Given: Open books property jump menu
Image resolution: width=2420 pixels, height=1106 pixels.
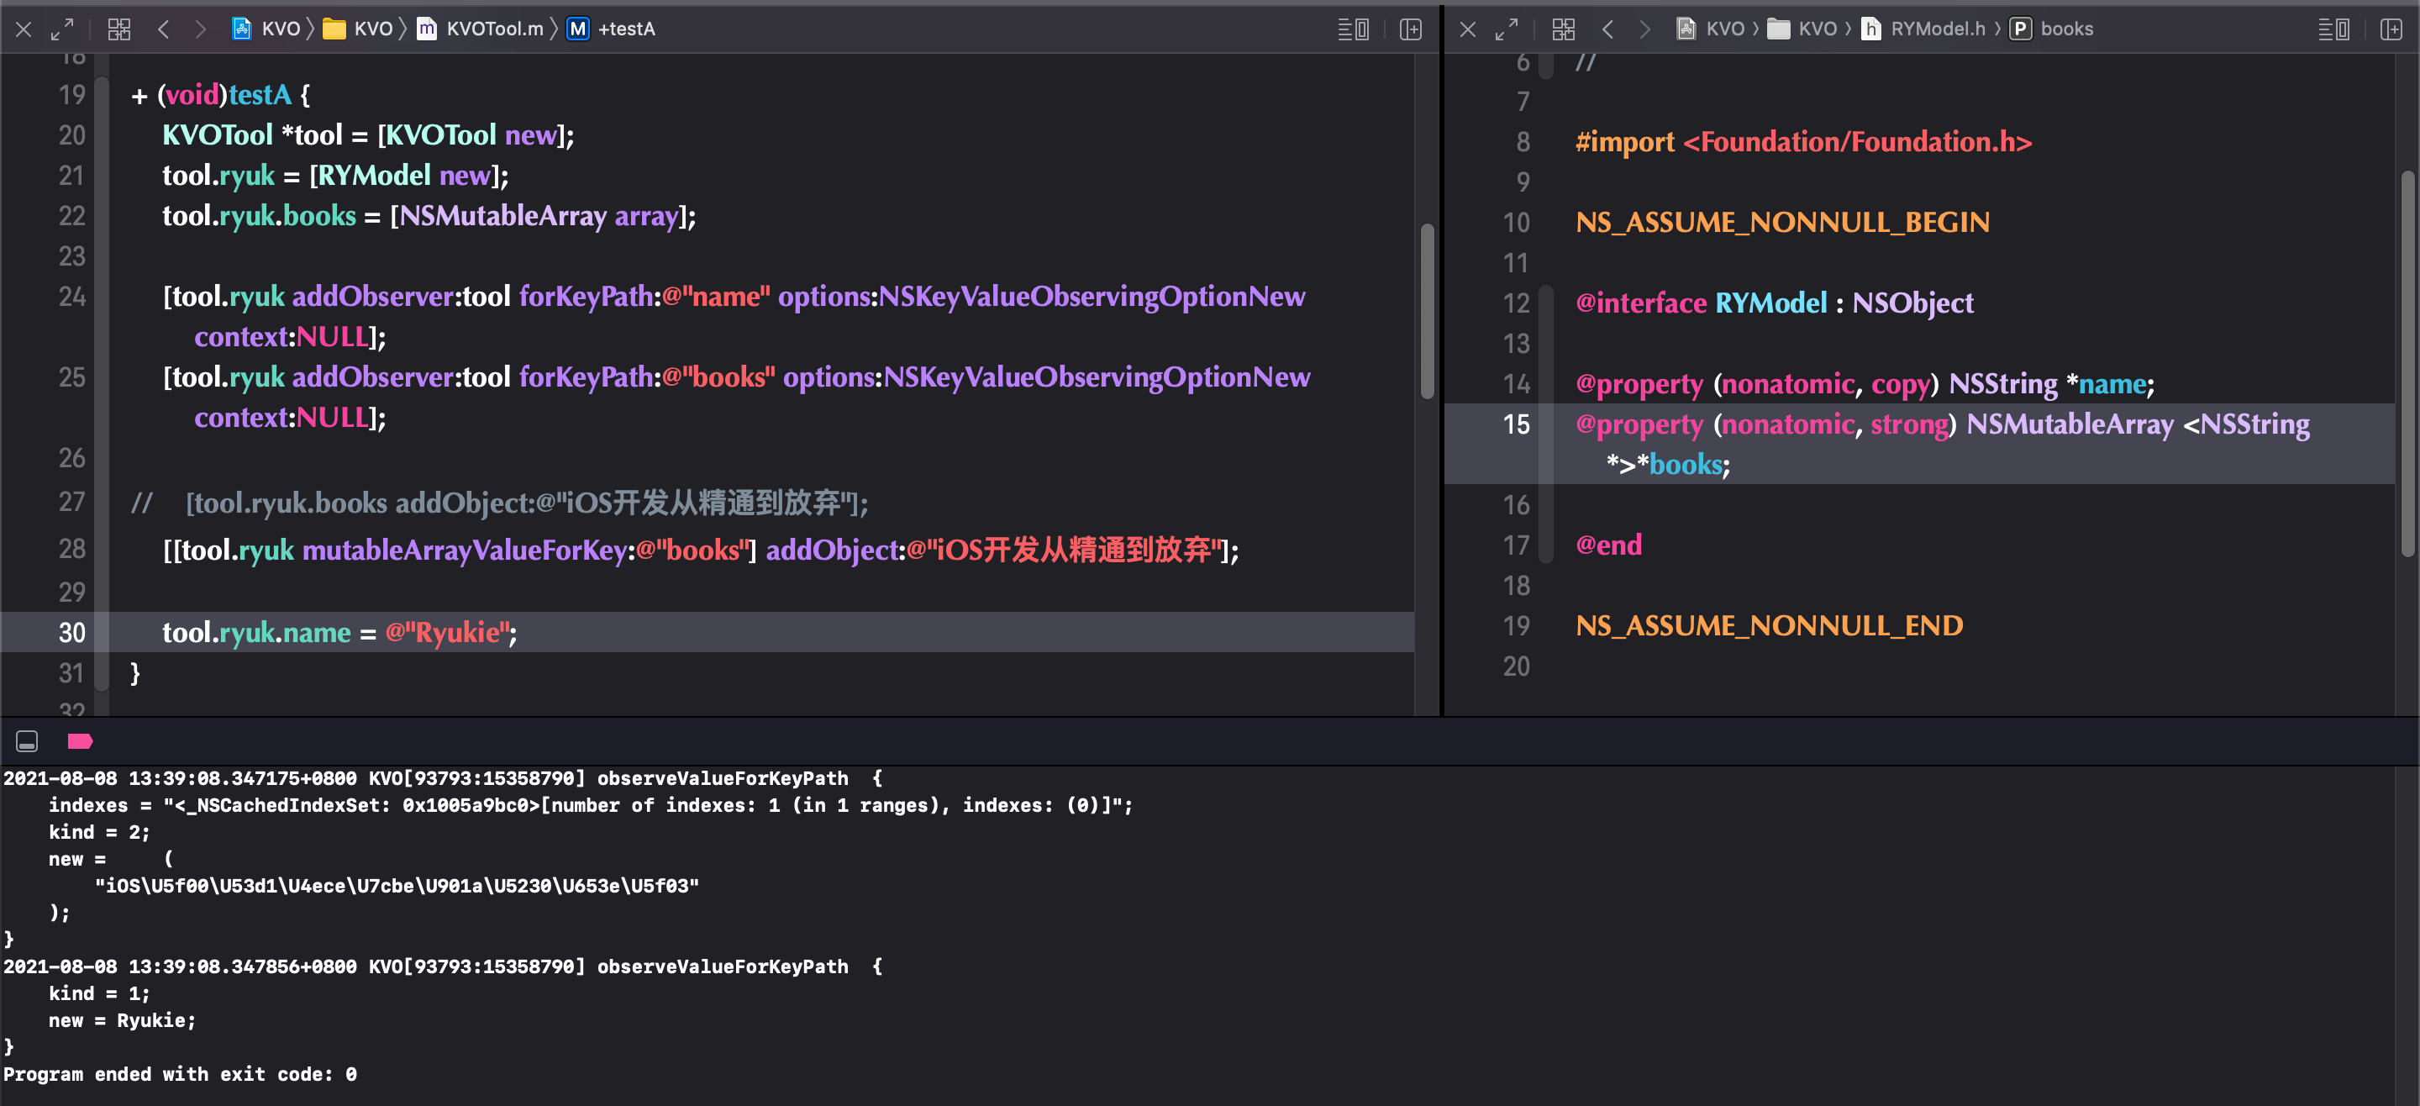Looking at the screenshot, I should pyautogui.click(x=2053, y=29).
